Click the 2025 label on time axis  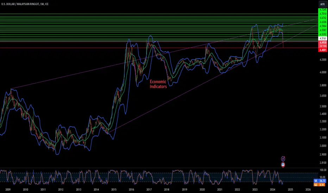click(290, 189)
